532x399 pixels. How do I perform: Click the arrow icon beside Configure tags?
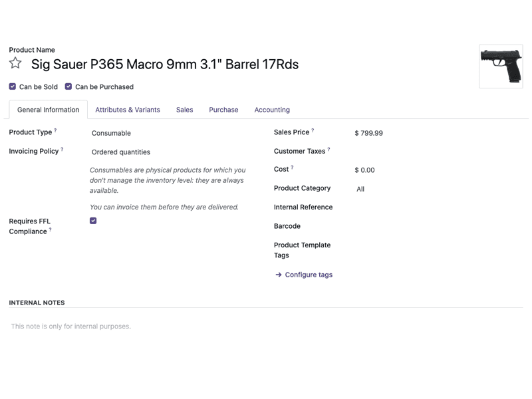[x=279, y=275]
